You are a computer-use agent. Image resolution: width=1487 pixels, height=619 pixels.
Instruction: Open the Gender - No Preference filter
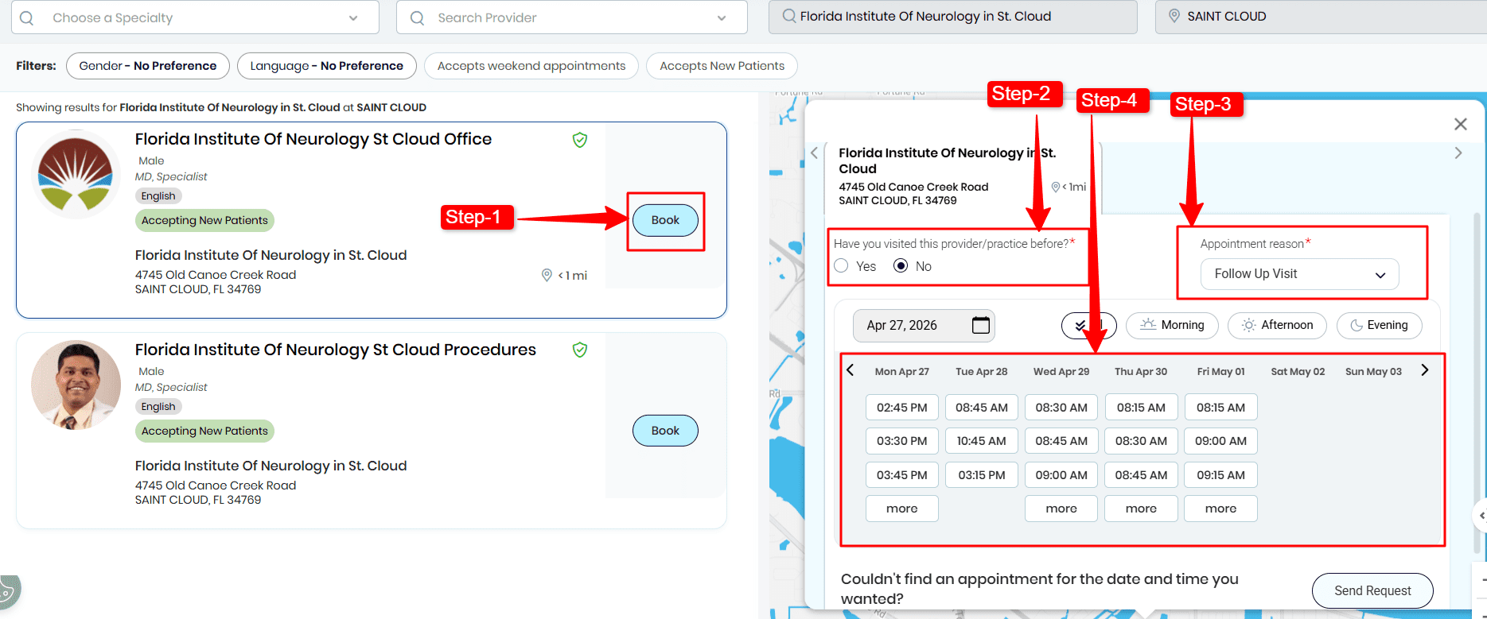(148, 66)
